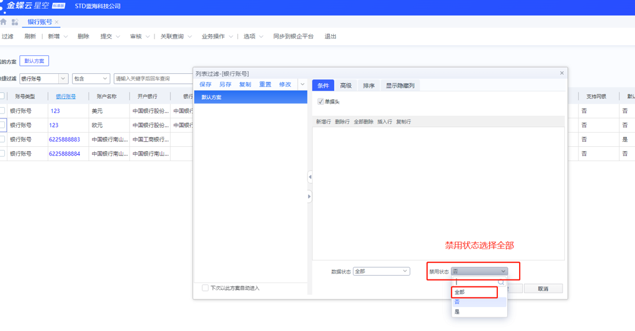This screenshot has width=635, height=331.
Task: Enable 下次以此方案自动进入 checkbox
Action: [x=205, y=288]
